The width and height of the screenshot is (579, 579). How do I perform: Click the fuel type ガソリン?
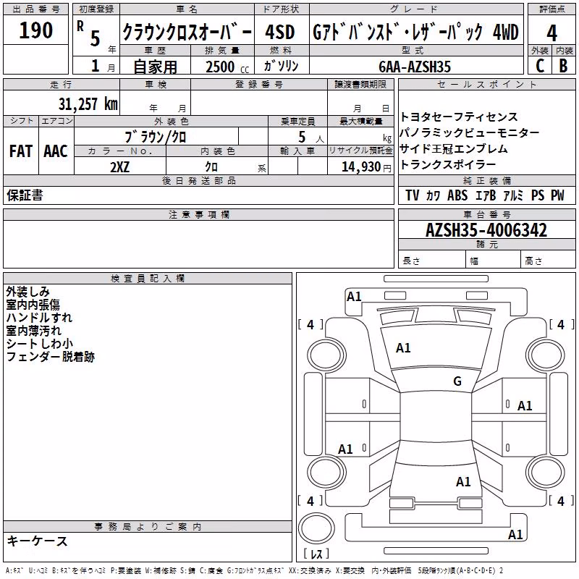[281, 66]
